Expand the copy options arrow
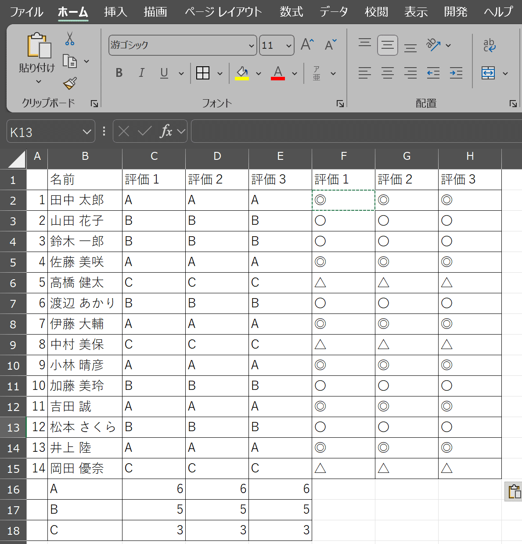 86,61
